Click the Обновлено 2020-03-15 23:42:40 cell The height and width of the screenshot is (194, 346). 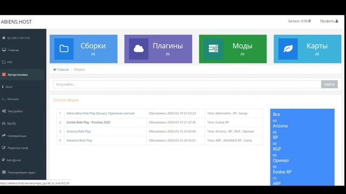click(x=176, y=131)
